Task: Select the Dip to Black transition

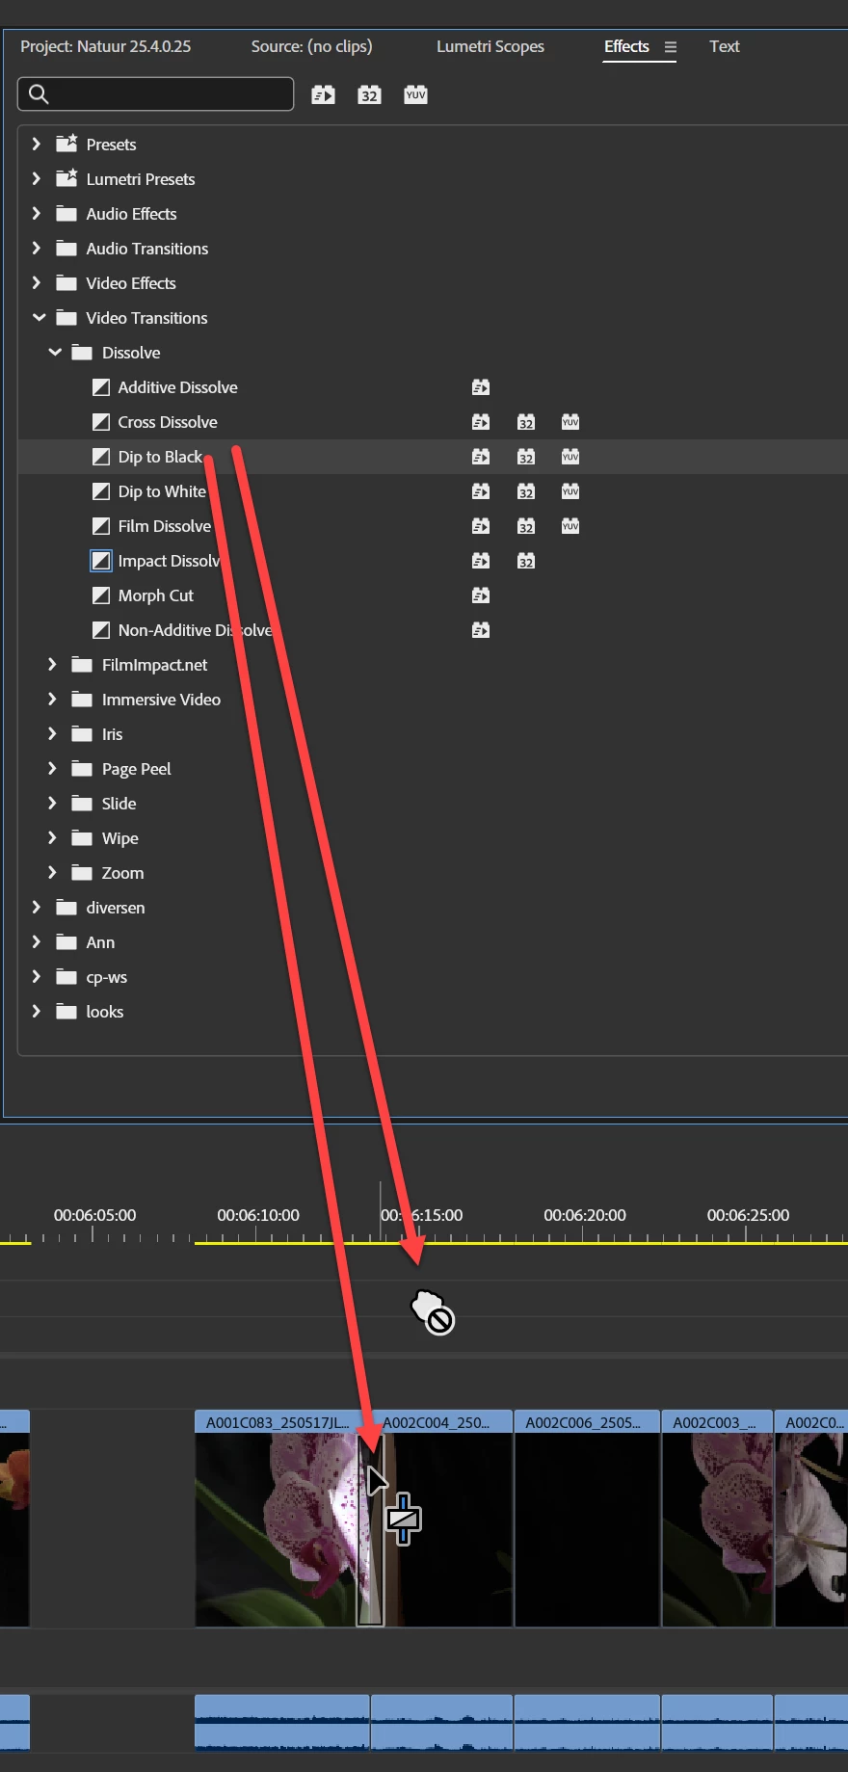Action: 160,457
